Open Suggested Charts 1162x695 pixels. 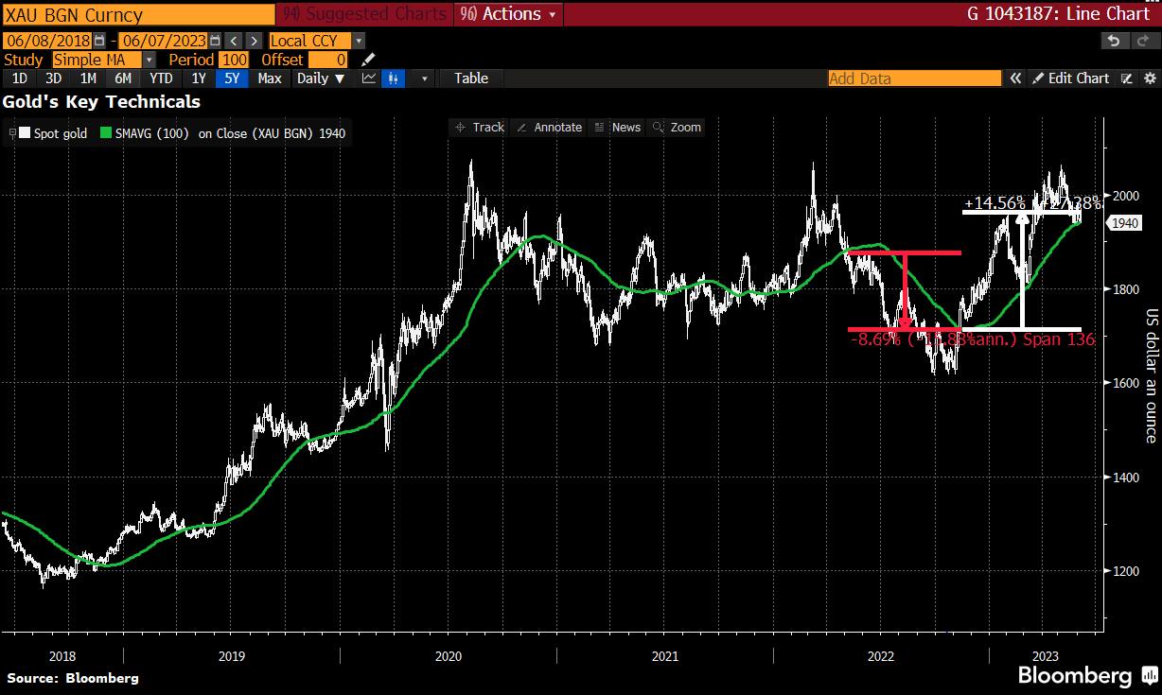tap(364, 14)
